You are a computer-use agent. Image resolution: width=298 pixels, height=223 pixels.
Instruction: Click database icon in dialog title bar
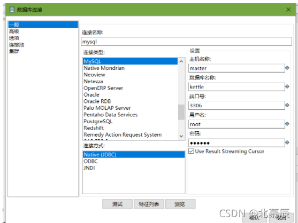[12, 10]
